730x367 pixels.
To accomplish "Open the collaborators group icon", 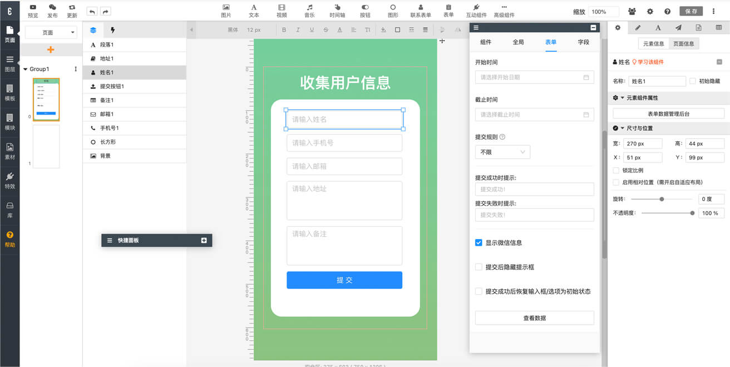I will pos(632,11).
